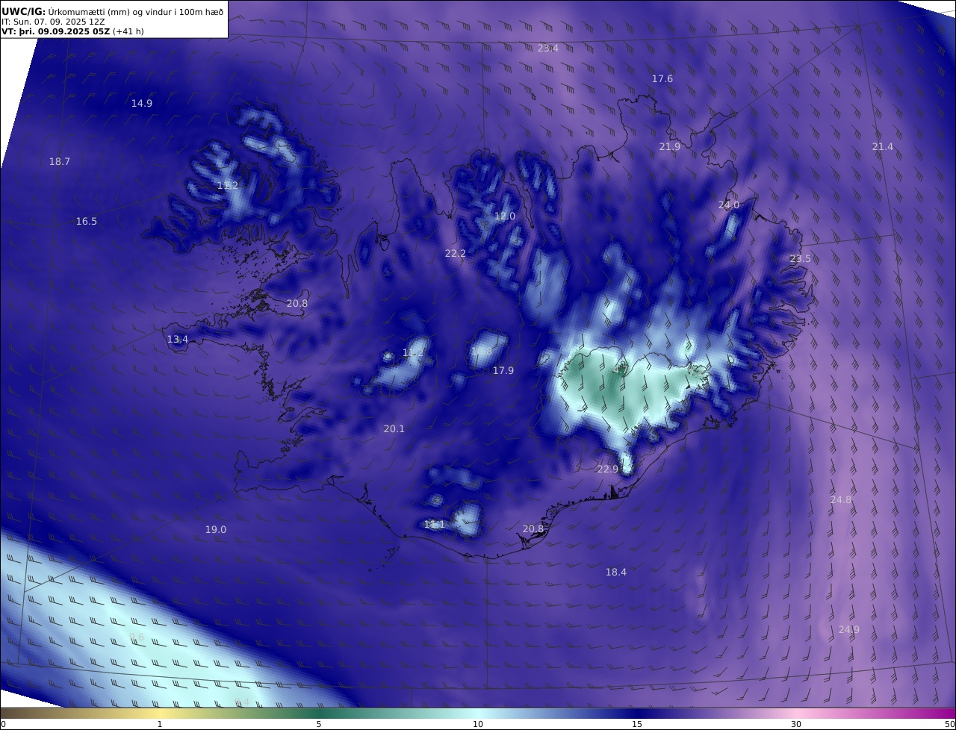Viewport: 956px width, 730px height.
Task: Pick the magenta colour bar end above 50
Action: (x=949, y=713)
